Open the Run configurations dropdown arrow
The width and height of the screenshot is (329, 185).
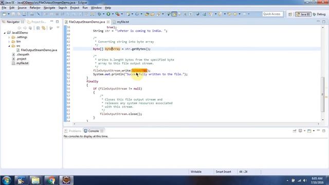113,14
